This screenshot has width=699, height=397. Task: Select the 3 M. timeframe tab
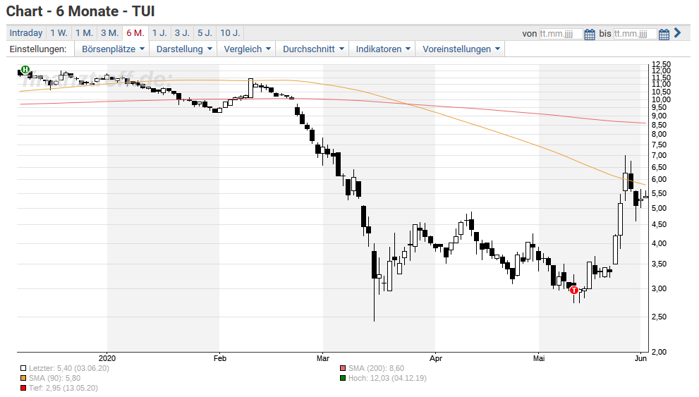(x=109, y=33)
